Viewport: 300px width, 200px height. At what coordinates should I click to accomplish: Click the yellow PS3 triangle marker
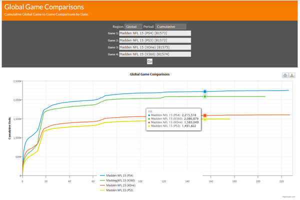click(205, 119)
